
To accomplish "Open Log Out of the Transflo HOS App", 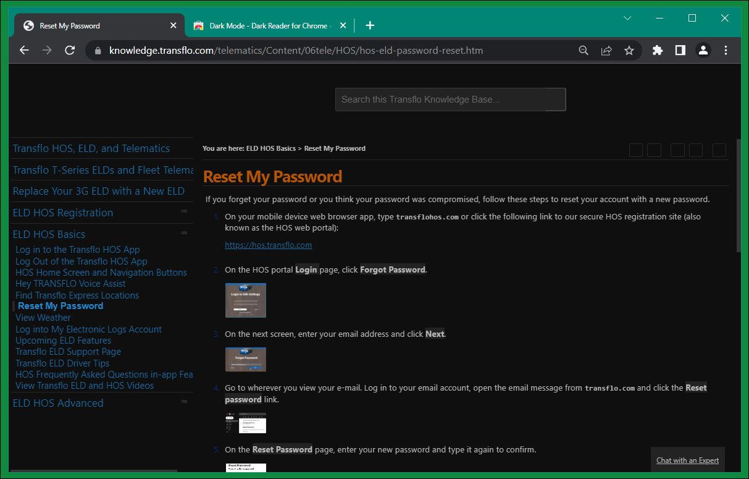I will (x=82, y=261).
